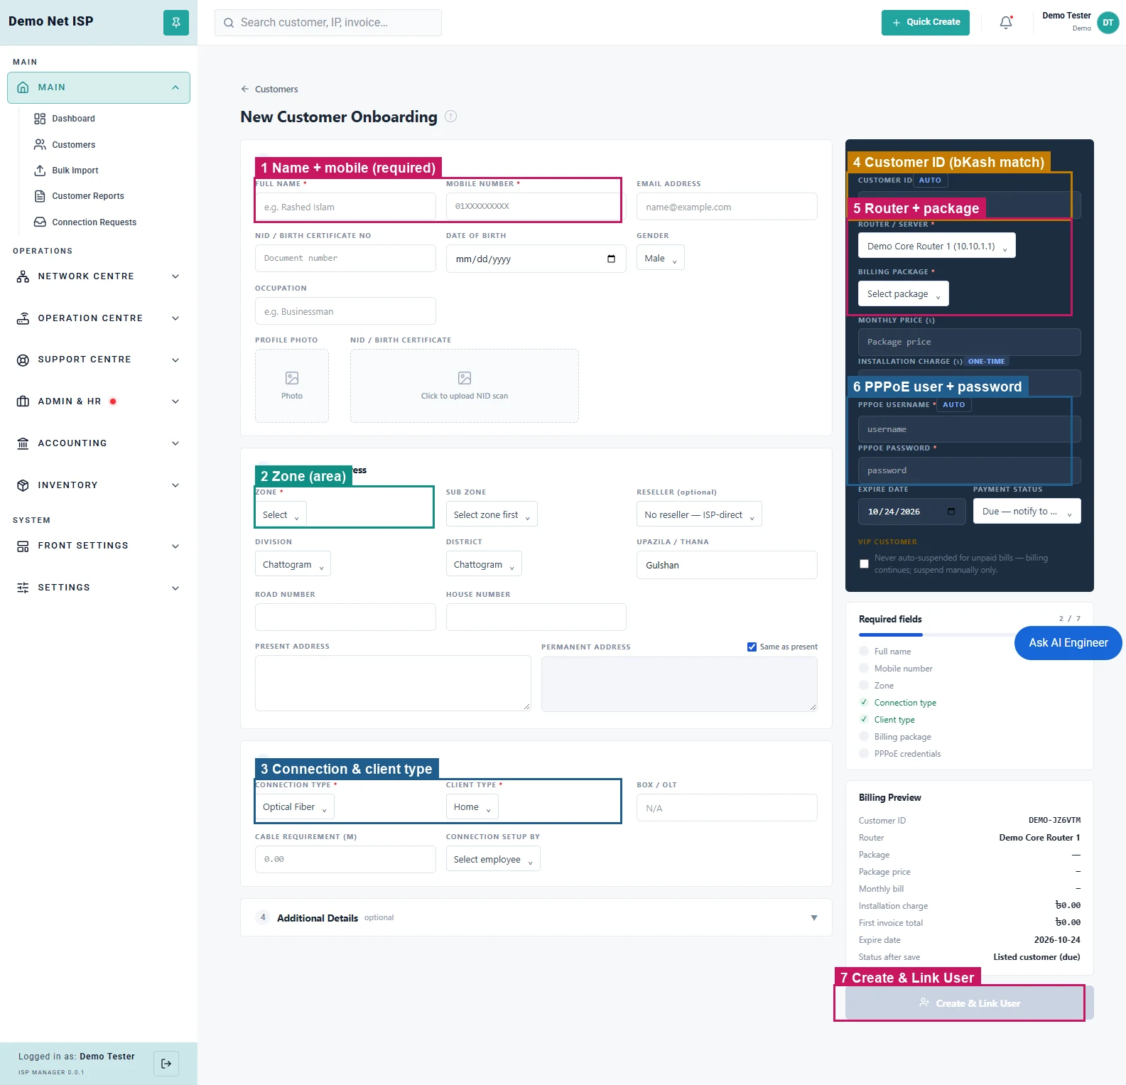
Task: Click the Quick Create button
Action: tap(926, 22)
